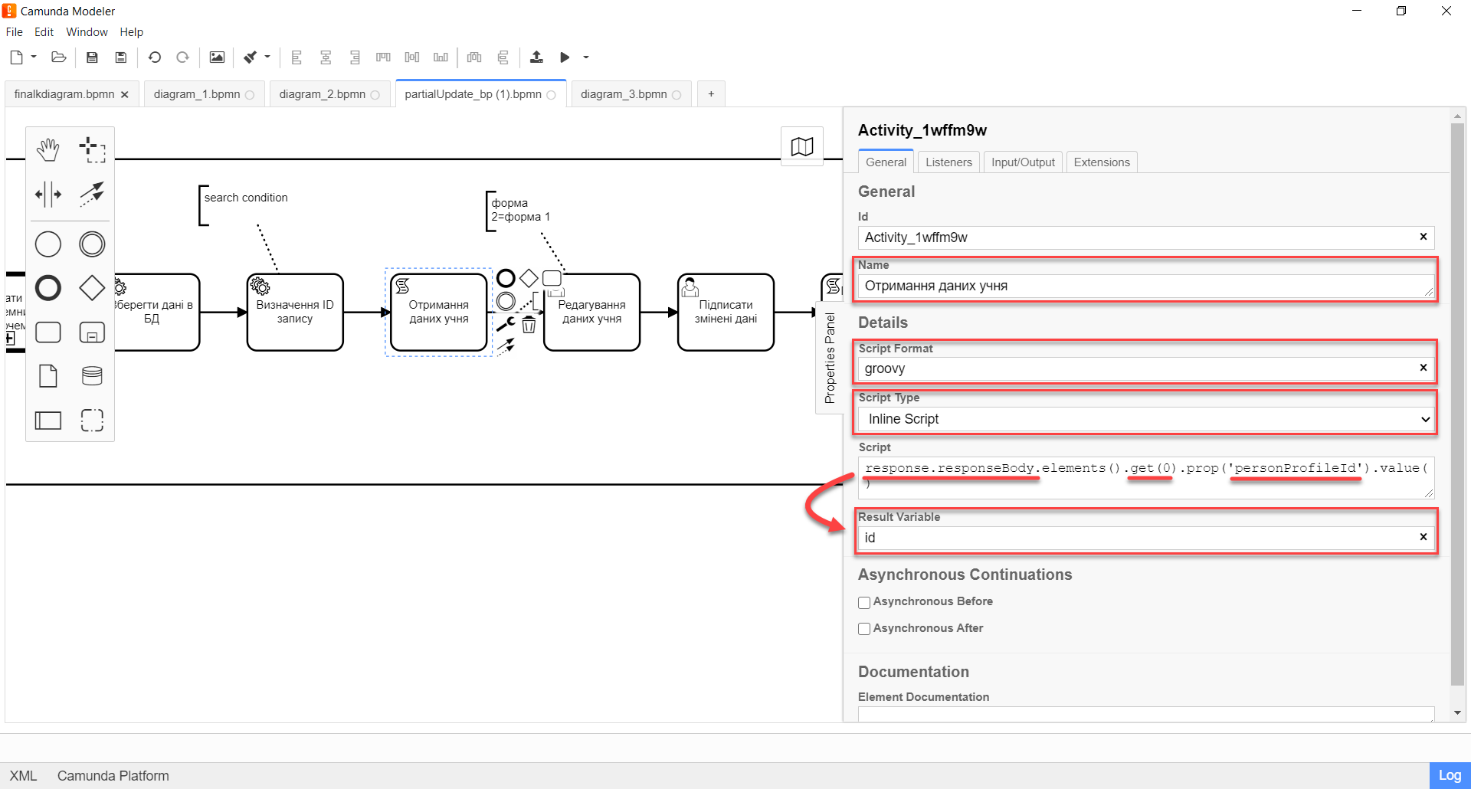Click into the Name text field
Screen dimensions: 1471x789
(x=1146, y=286)
